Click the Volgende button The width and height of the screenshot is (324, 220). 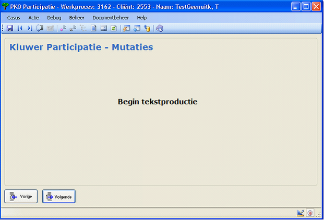pos(59,197)
